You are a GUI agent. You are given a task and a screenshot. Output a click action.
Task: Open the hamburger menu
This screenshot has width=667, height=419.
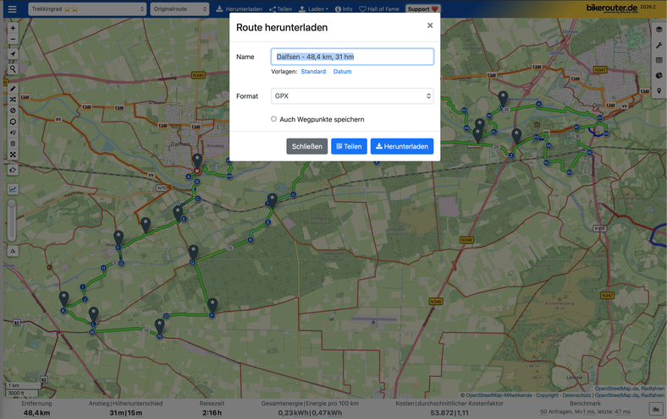pos(12,9)
